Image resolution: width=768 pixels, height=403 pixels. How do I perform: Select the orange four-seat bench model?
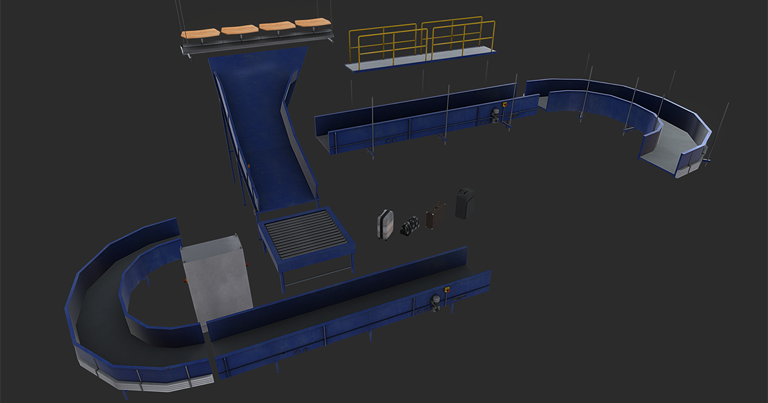[x=258, y=37]
